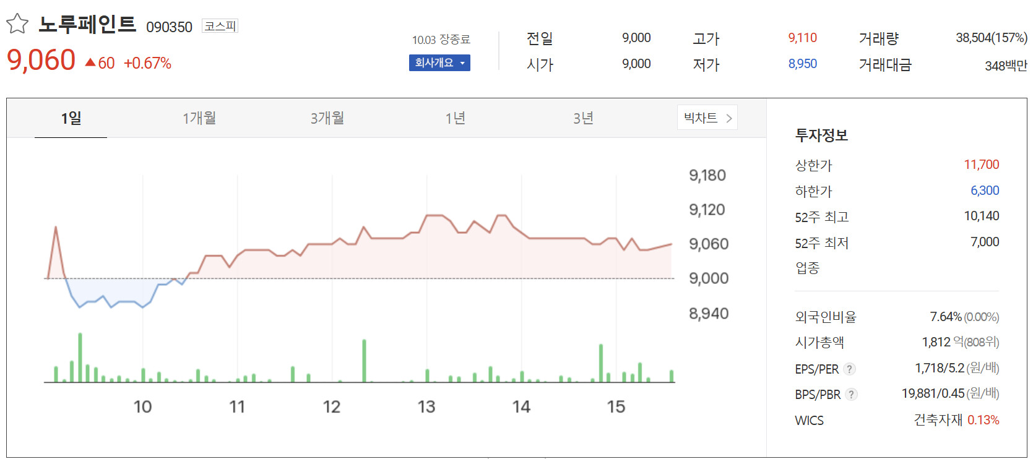Select the 52-week high value 10,140
The width and height of the screenshot is (1033, 459).
pos(982,216)
